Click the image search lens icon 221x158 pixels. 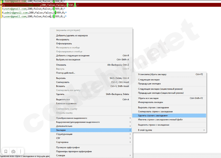[x=13, y=152]
